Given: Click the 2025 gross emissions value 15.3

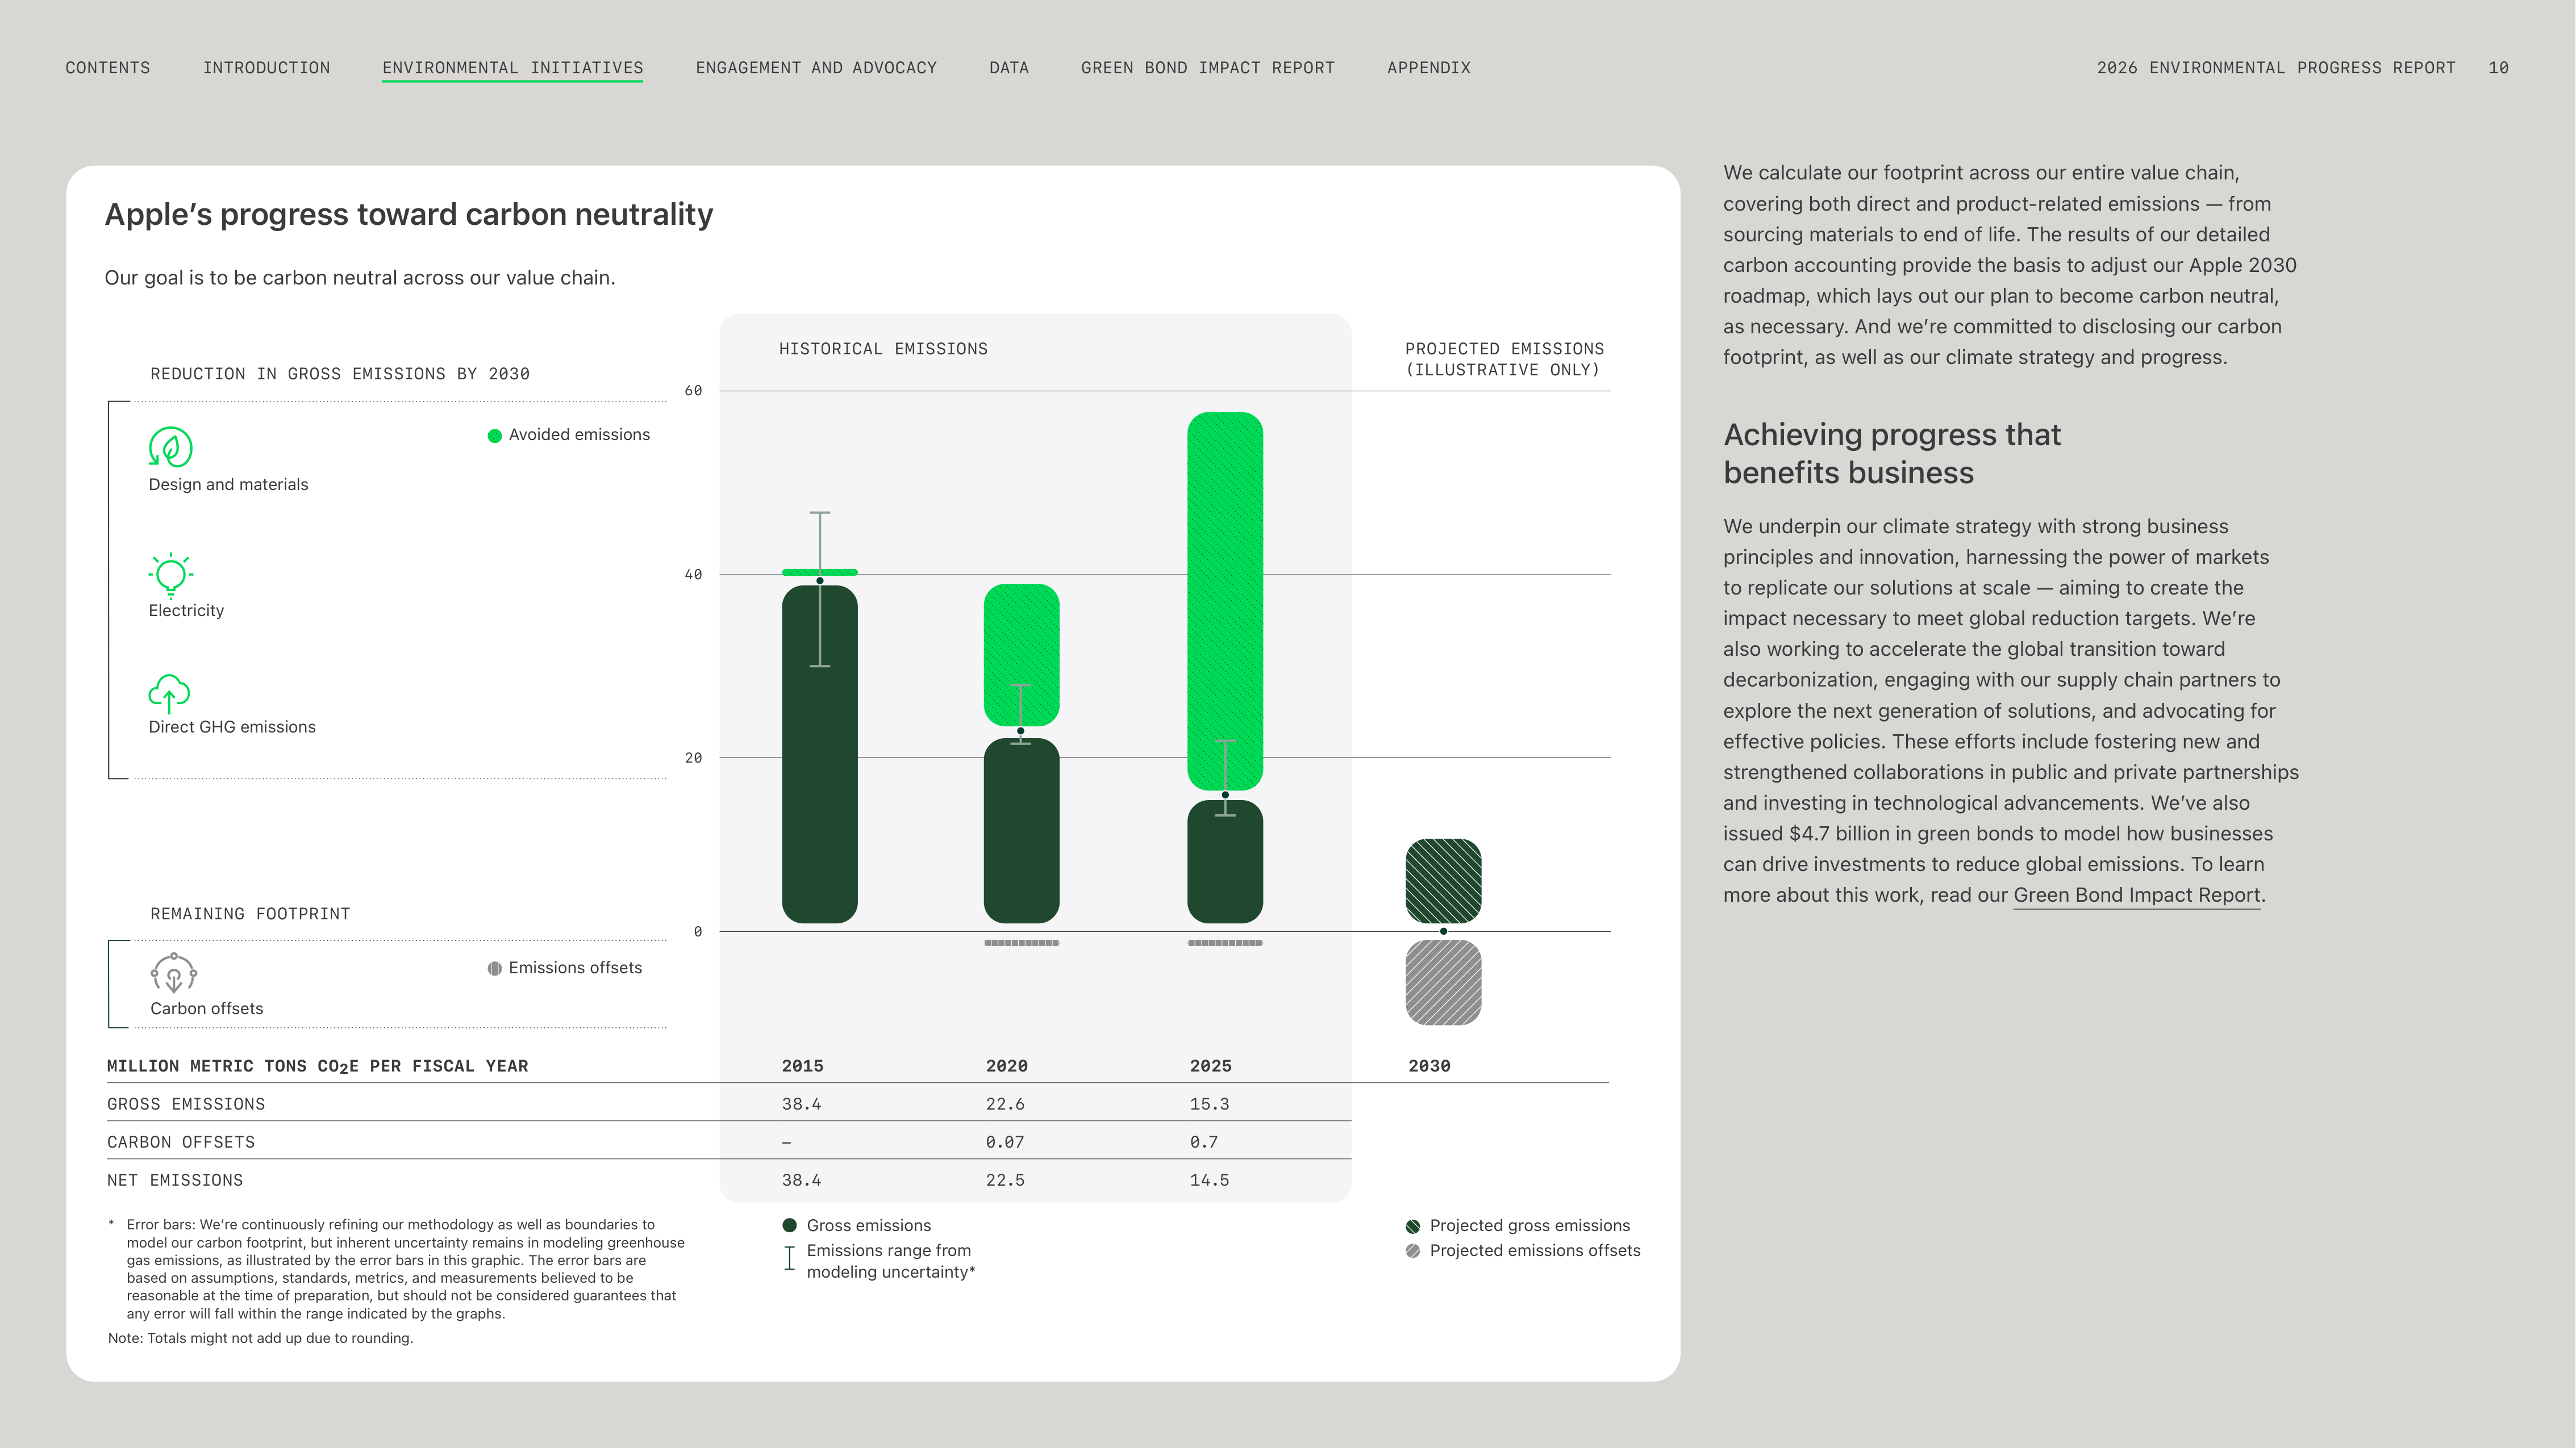Looking at the screenshot, I should pos(1209,1104).
